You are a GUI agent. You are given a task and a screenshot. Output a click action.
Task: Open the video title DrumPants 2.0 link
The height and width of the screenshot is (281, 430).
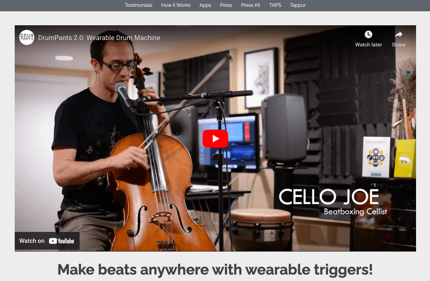(x=99, y=38)
